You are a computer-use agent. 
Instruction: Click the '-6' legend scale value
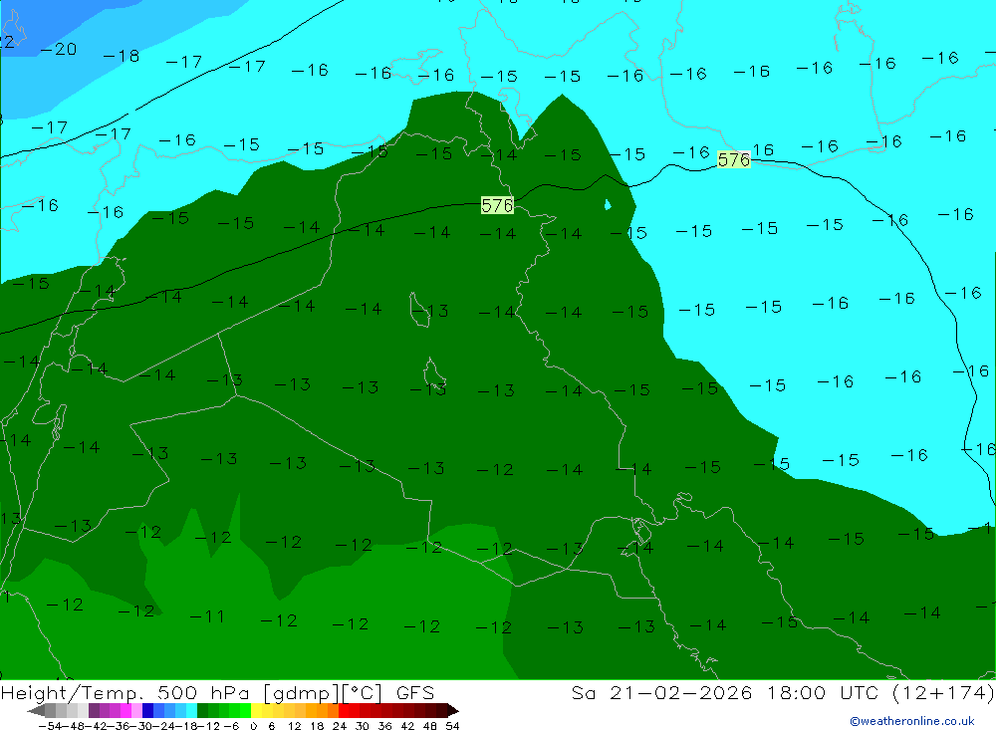[x=231, y=726]
